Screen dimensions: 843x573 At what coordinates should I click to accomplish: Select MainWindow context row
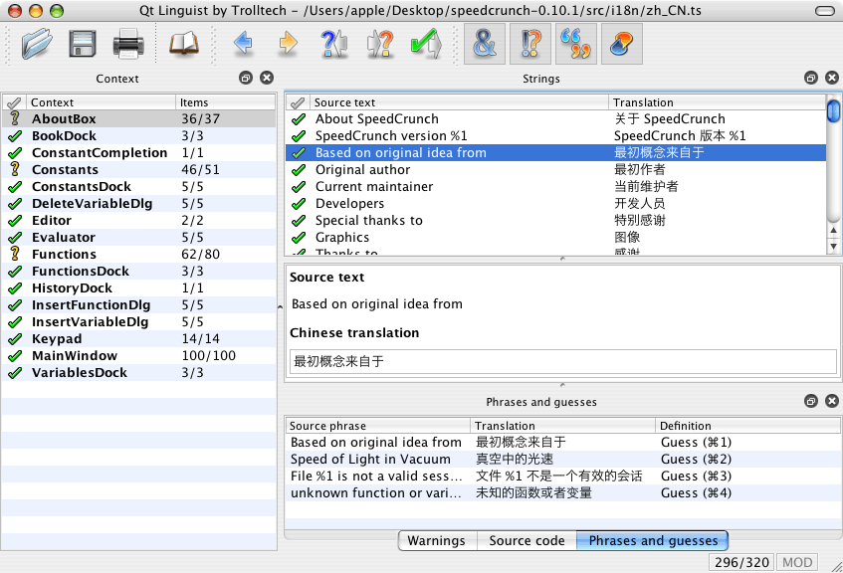coord(138,356)
